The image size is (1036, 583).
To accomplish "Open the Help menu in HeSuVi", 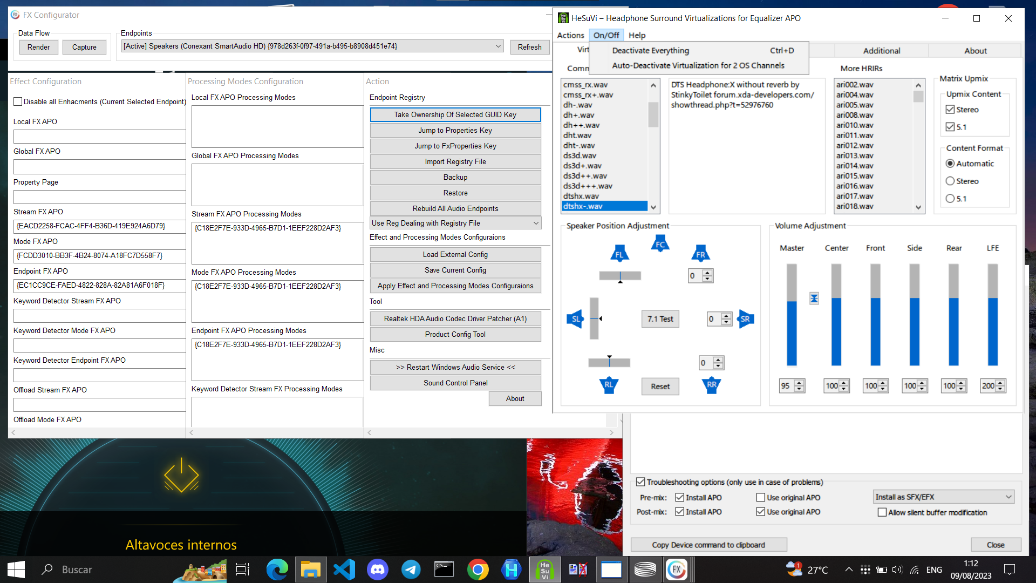I will [637, 35].
